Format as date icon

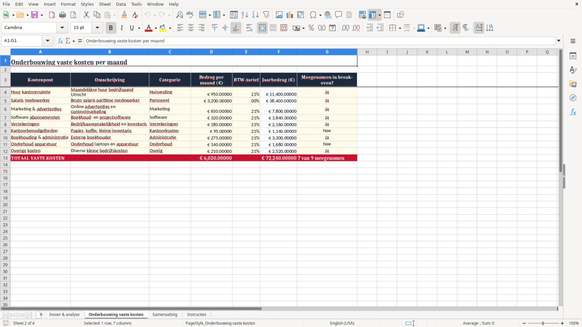click(x=332, y=28)
